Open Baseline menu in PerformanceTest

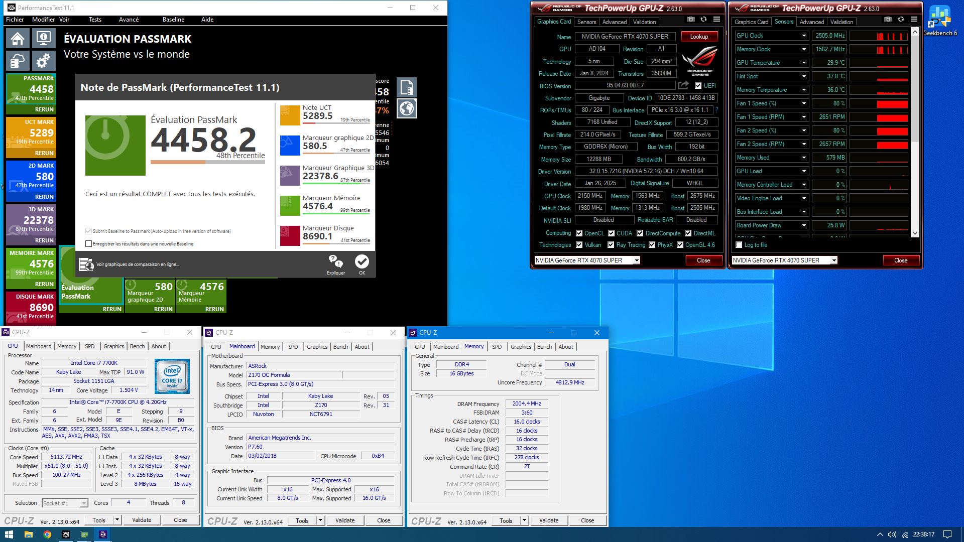click(x=173, y=20)
